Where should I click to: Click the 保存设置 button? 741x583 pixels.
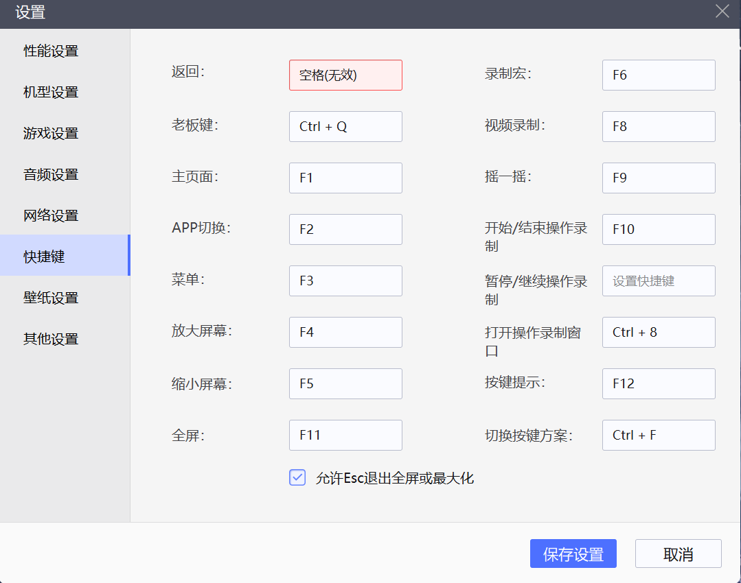point(573,554)
